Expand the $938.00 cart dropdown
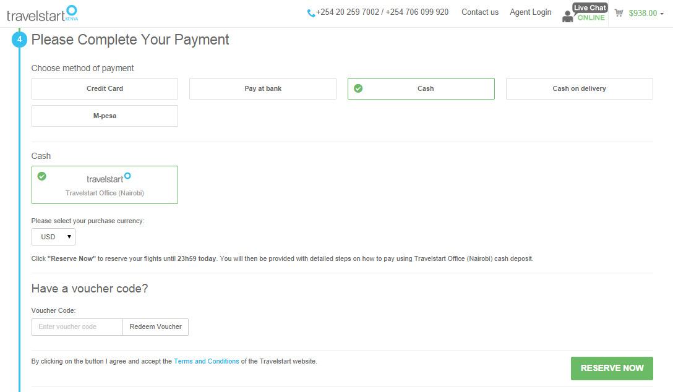 coord(646,14)
